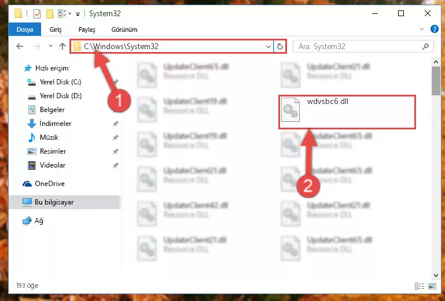Click the address bar path C:\Windows\System32
Image resolution: width=445 pixels, height=301 pixels.
click(x=121, y=46)
